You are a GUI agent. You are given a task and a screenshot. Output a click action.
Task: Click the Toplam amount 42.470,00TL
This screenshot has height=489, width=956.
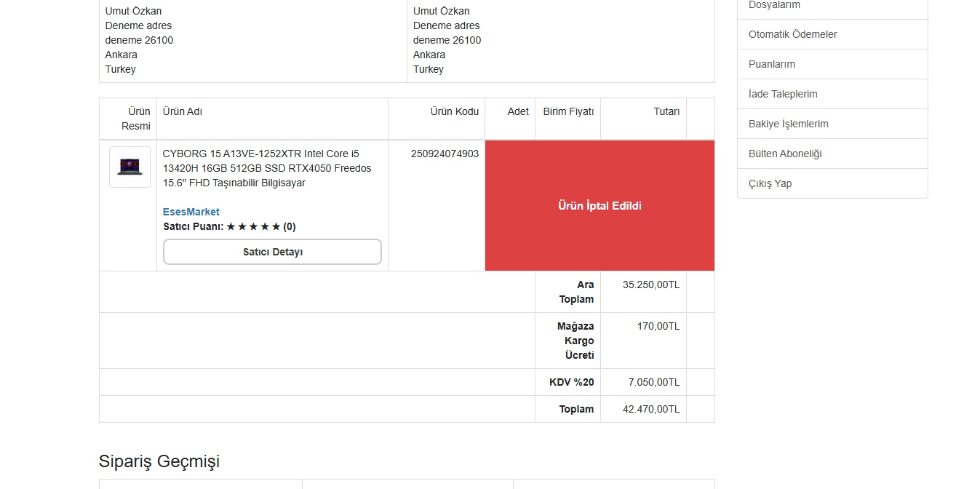(650, 409)
